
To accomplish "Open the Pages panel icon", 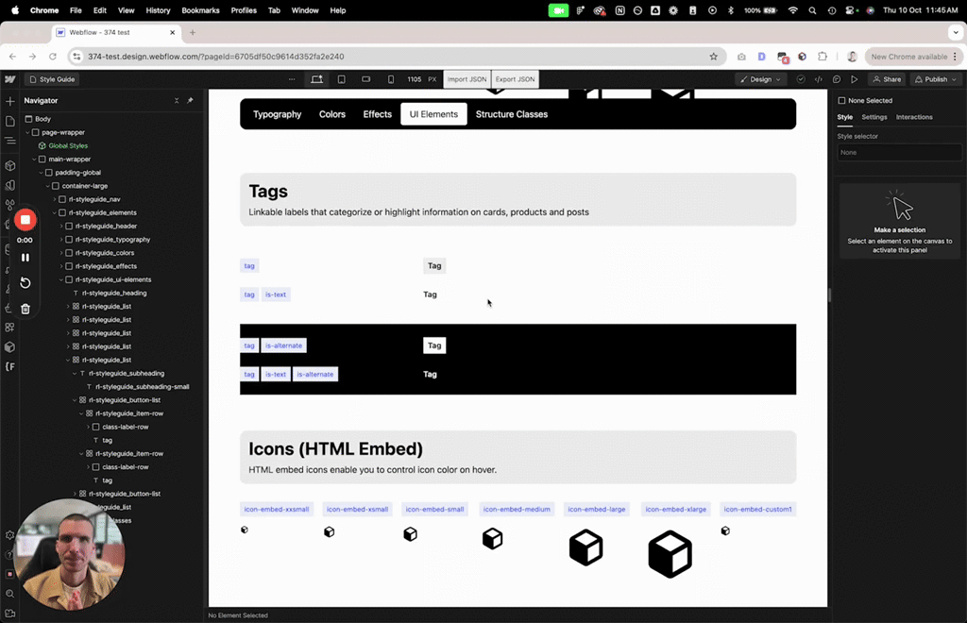I will pos(9,121).
